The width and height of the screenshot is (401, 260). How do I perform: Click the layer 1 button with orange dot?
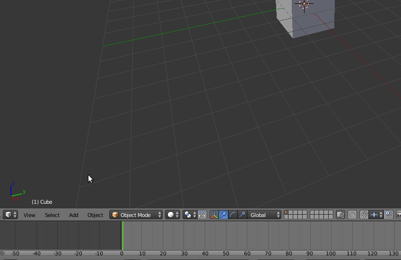287,212
